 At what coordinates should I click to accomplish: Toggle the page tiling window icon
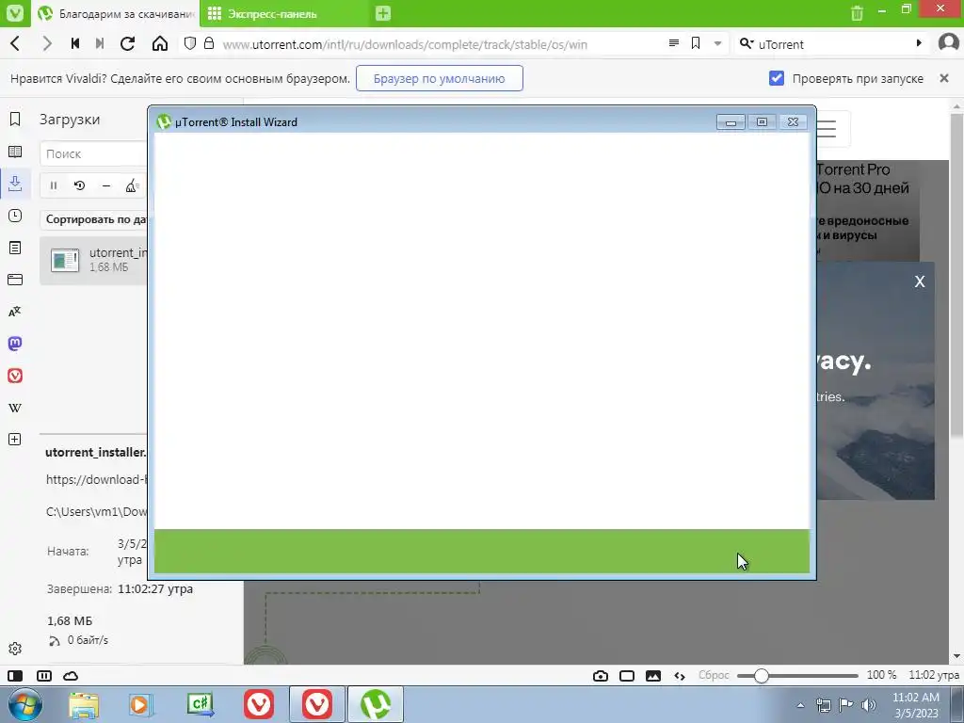pos(626,676)
